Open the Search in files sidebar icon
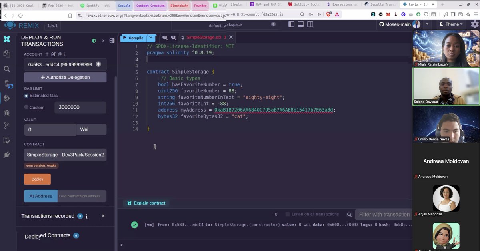 click(7, 69)
